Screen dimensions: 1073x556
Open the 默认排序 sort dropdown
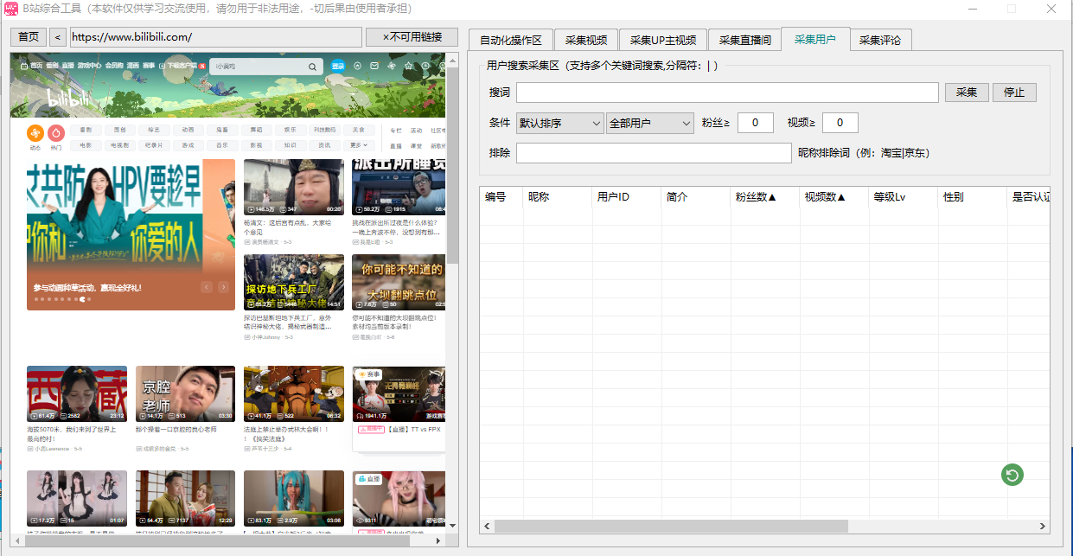coord(559,123)
